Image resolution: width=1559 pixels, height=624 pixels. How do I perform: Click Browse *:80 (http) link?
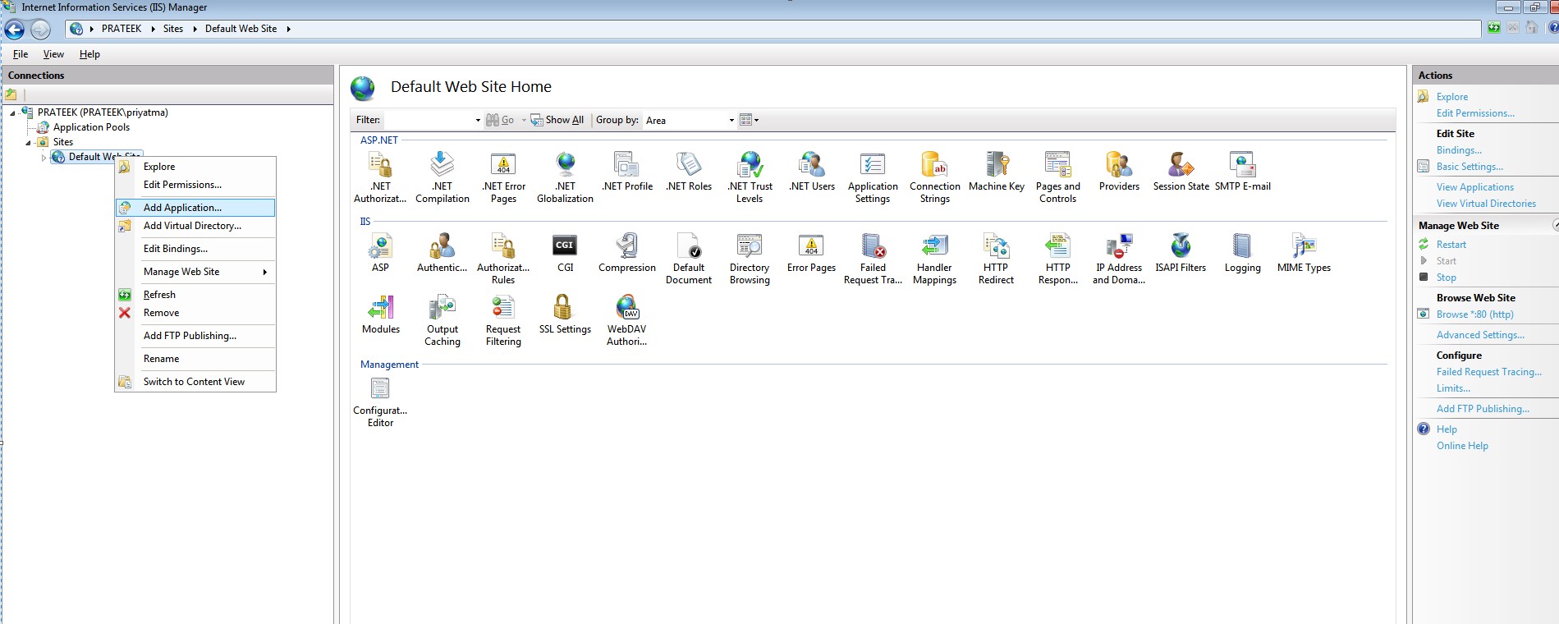(1474, 314)
